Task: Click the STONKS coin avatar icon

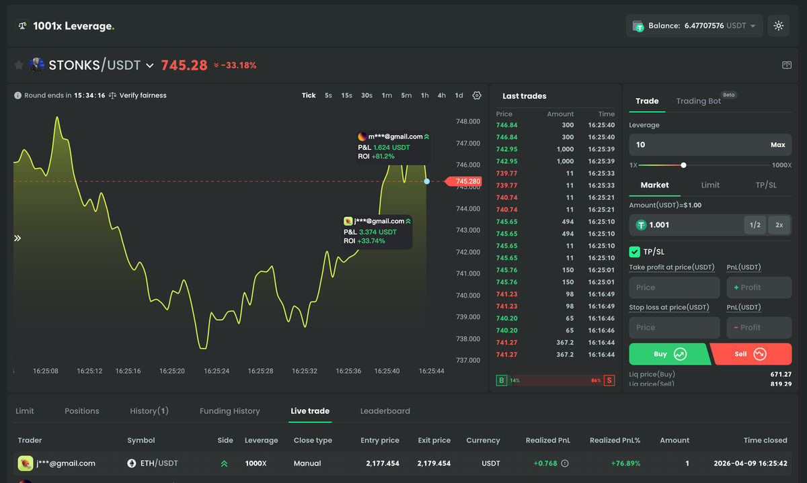Action: (37, 65)
